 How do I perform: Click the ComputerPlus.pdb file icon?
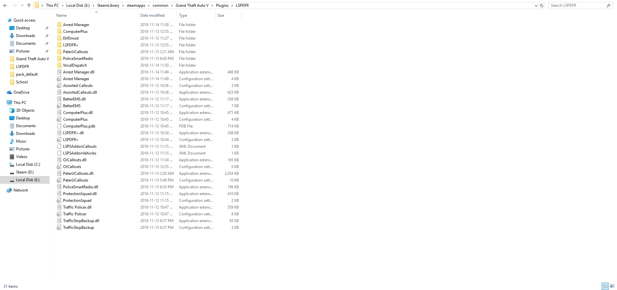59,126
